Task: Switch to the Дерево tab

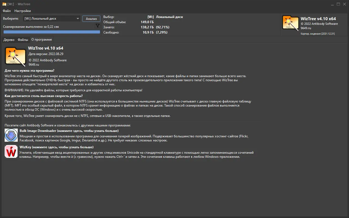Action: [9, 40]
